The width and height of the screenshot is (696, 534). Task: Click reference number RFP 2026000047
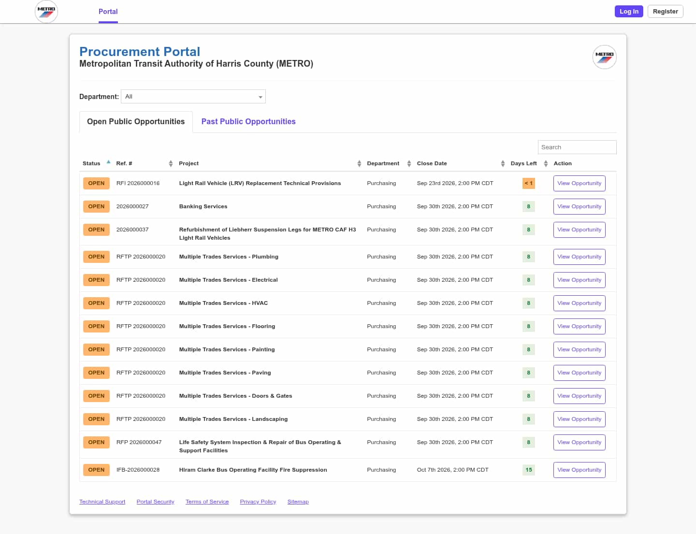139,443
